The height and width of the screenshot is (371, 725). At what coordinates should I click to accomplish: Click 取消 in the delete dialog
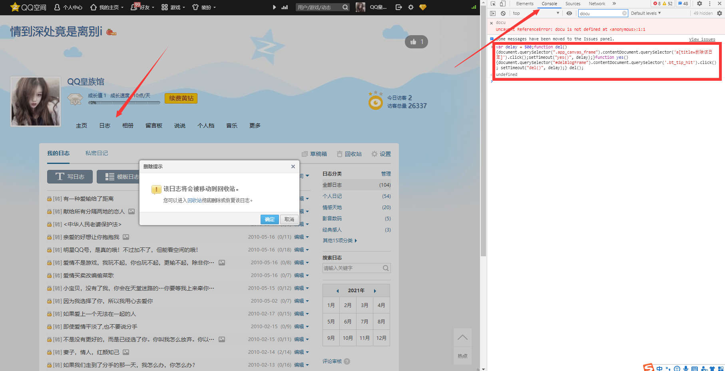[x=289, y=219]
